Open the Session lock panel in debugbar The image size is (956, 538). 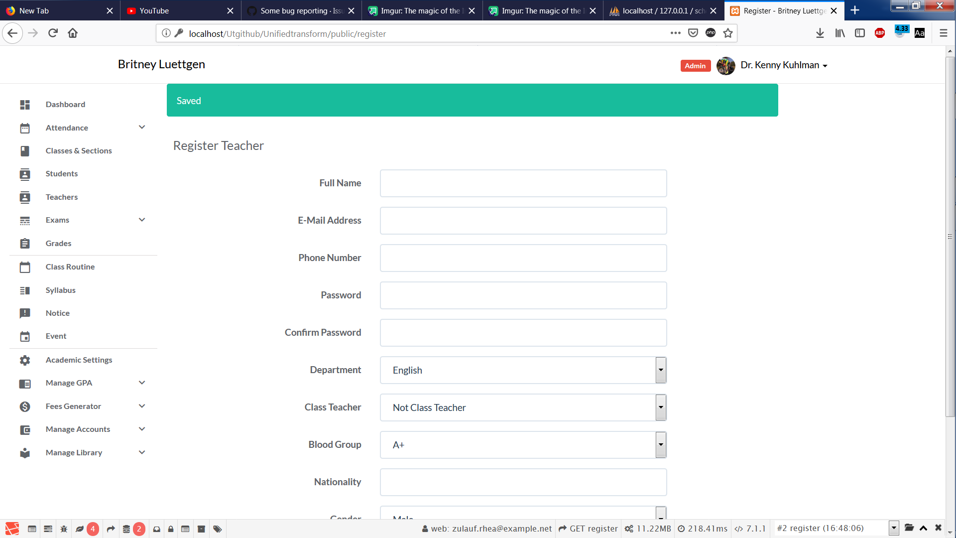pyautogui.click(x=171, y=529)
